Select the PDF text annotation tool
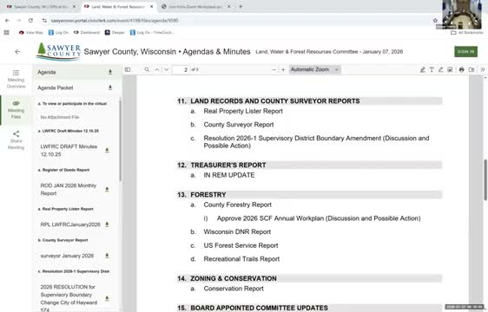Image resolution: width=488 pixels, height=312 pixels. (432, 69)
